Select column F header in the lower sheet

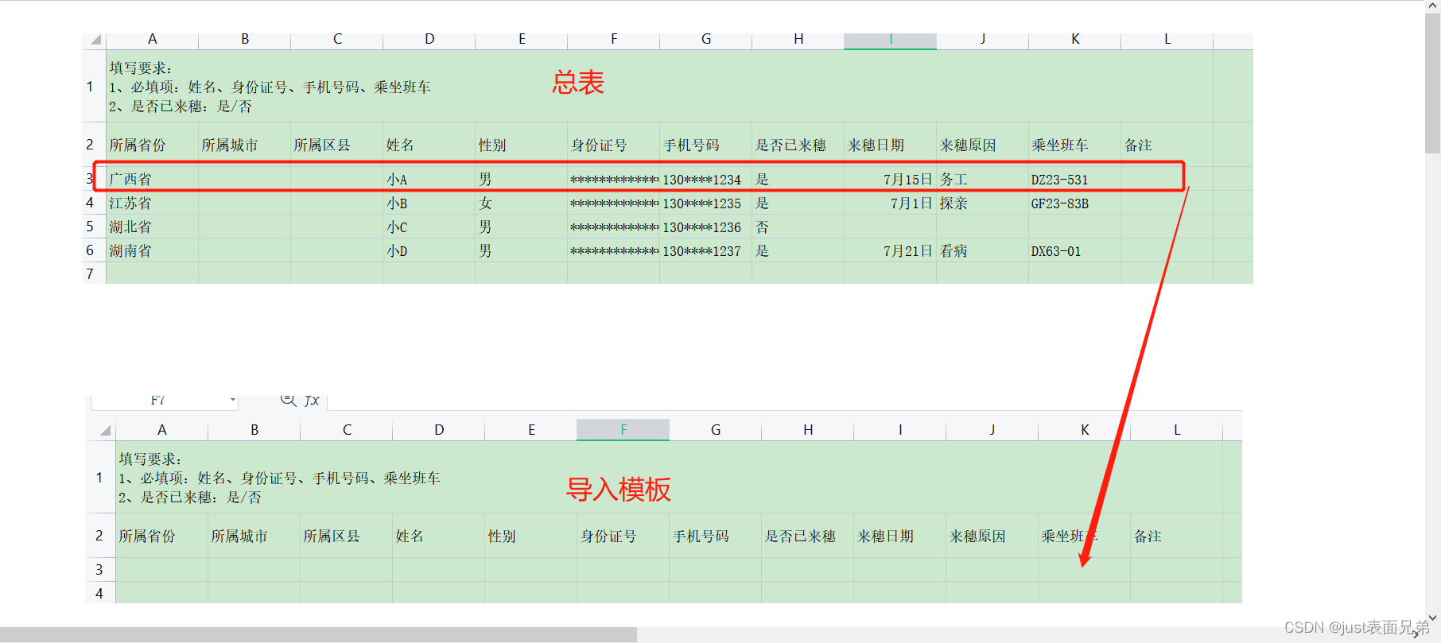(x=623, y=430)
